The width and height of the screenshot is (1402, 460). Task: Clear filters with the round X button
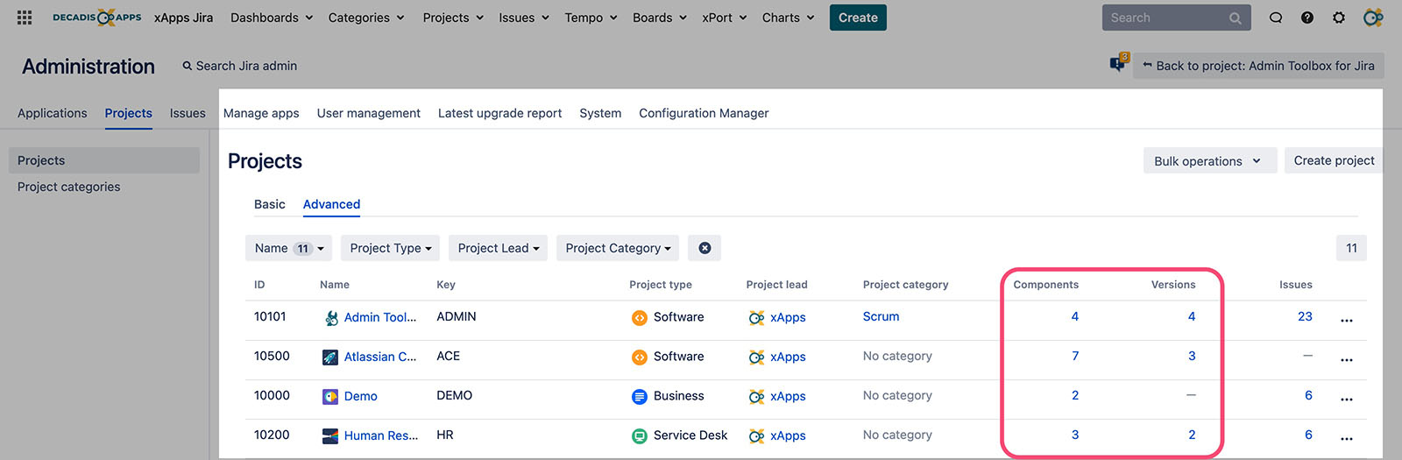(705, 248)
